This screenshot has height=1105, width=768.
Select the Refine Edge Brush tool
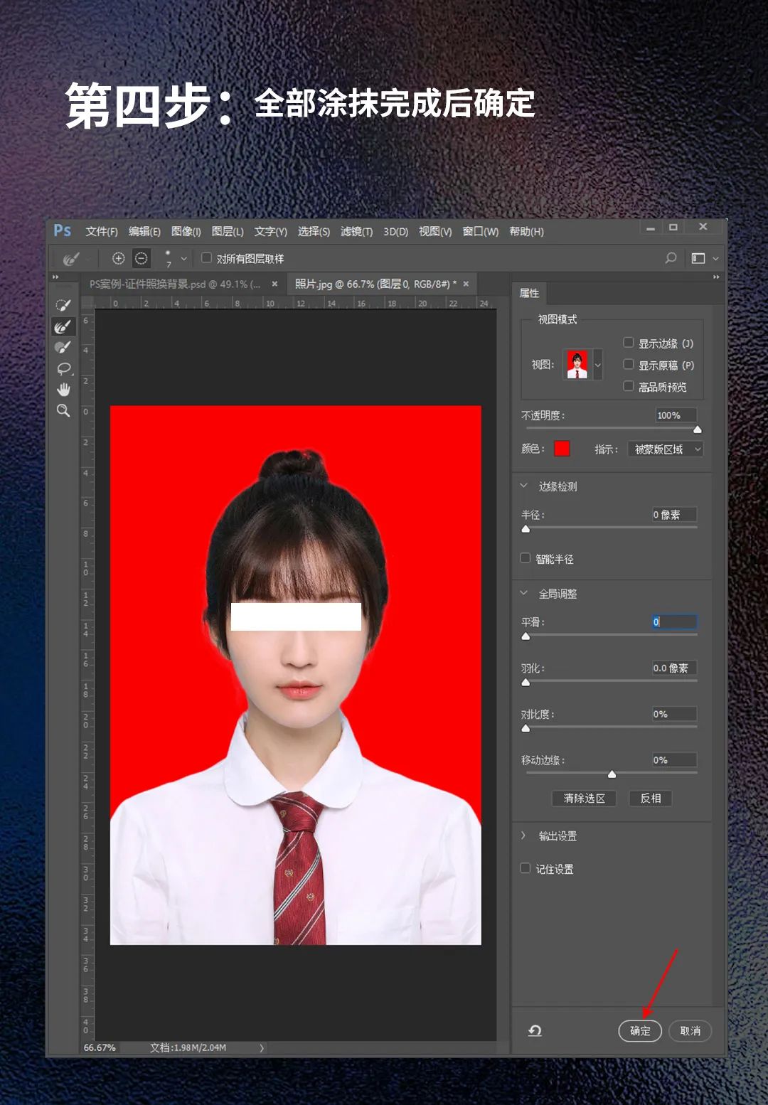pos(63,326)
